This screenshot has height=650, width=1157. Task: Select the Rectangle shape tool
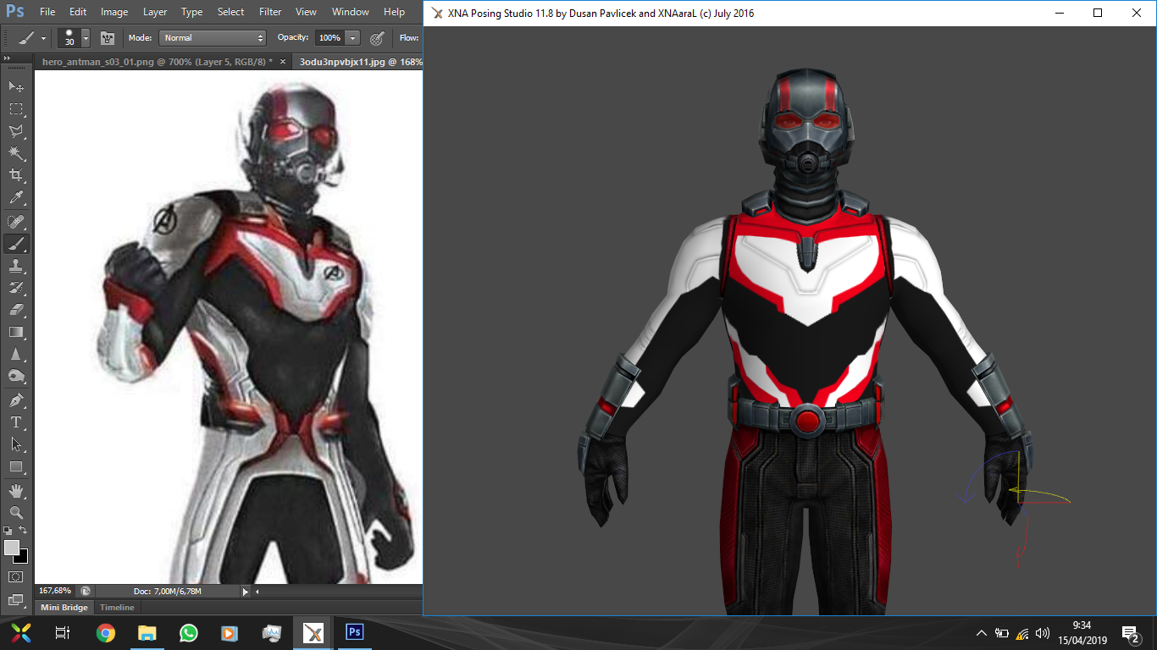tap(16, 466)
